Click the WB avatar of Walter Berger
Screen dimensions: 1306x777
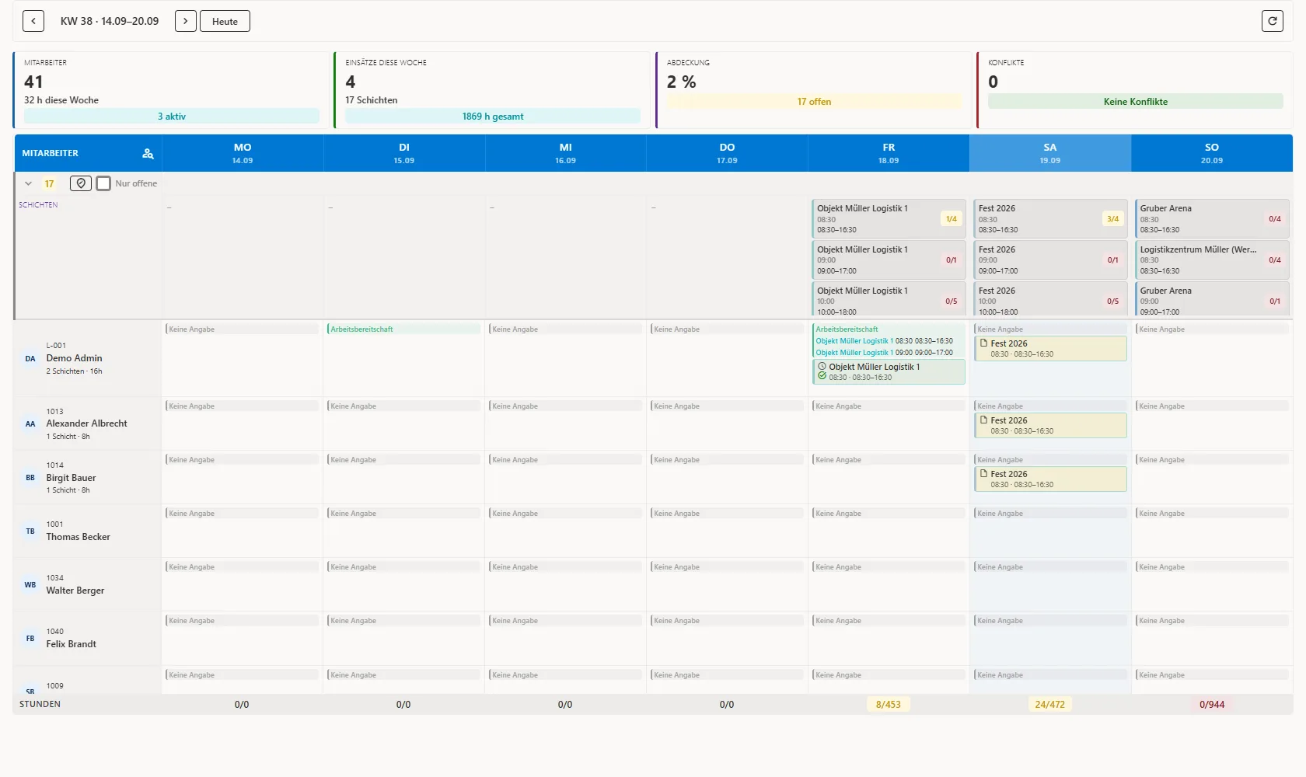30,584
